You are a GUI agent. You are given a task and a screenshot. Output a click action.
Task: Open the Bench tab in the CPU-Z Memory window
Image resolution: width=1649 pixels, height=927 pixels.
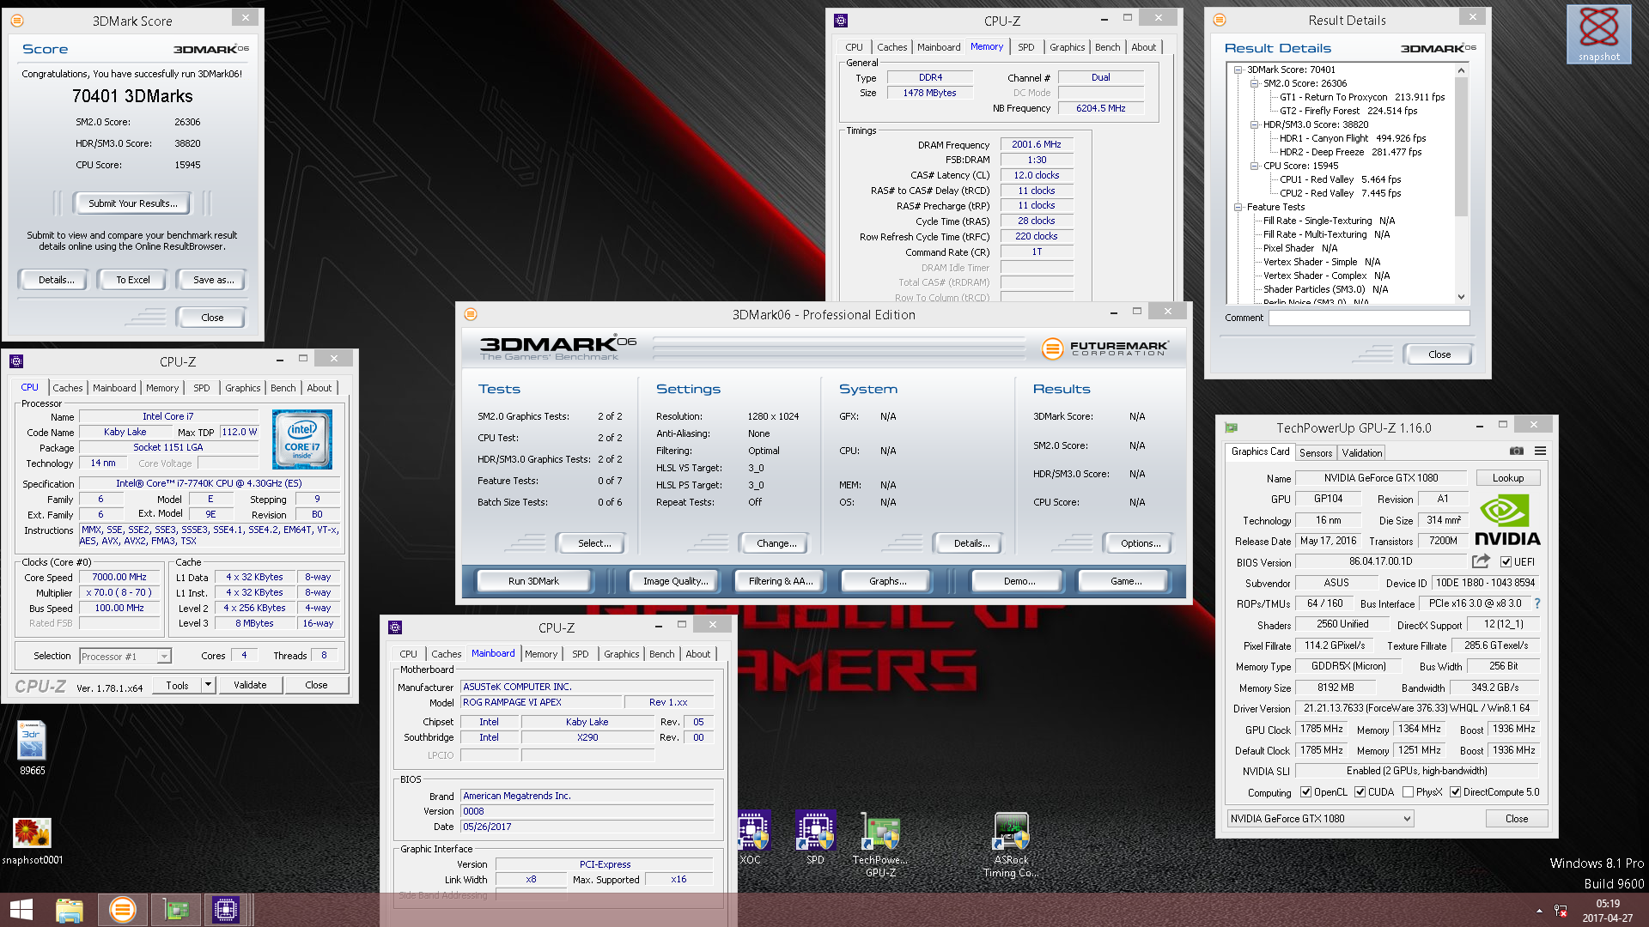pos(1107,47)
